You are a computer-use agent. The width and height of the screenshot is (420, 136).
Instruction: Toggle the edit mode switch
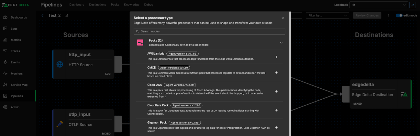(399, 15)
